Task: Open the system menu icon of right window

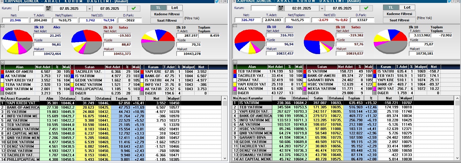Action: [x=234, y=1]
